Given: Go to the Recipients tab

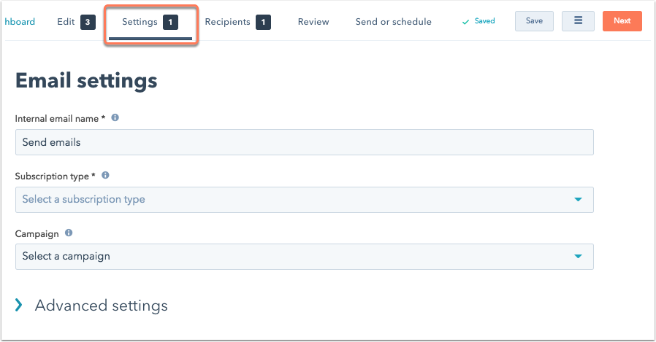Looking at the screenshot, I should [x=237, y=22].
